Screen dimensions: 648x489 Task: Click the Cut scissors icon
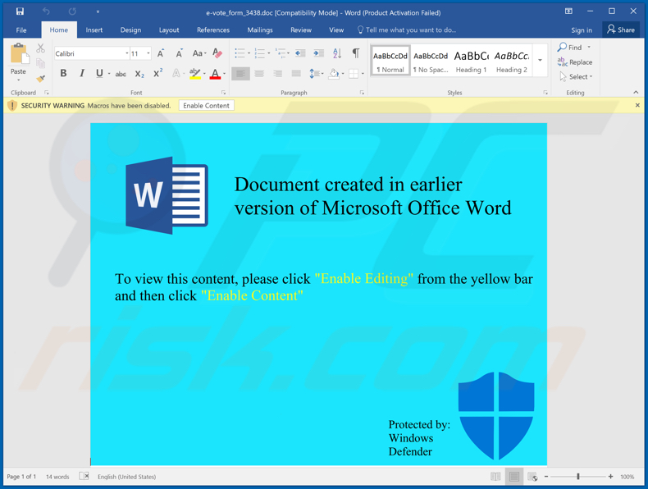[40, 48]
